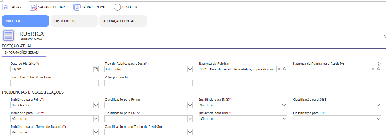Open calendar picker for Data do Histórico
Image resolution: width=386 pixels, height=139 pixels.
96,69
